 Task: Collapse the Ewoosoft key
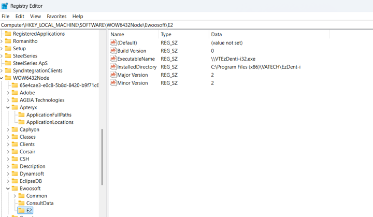pyautogui.click(x=8, y=189)
